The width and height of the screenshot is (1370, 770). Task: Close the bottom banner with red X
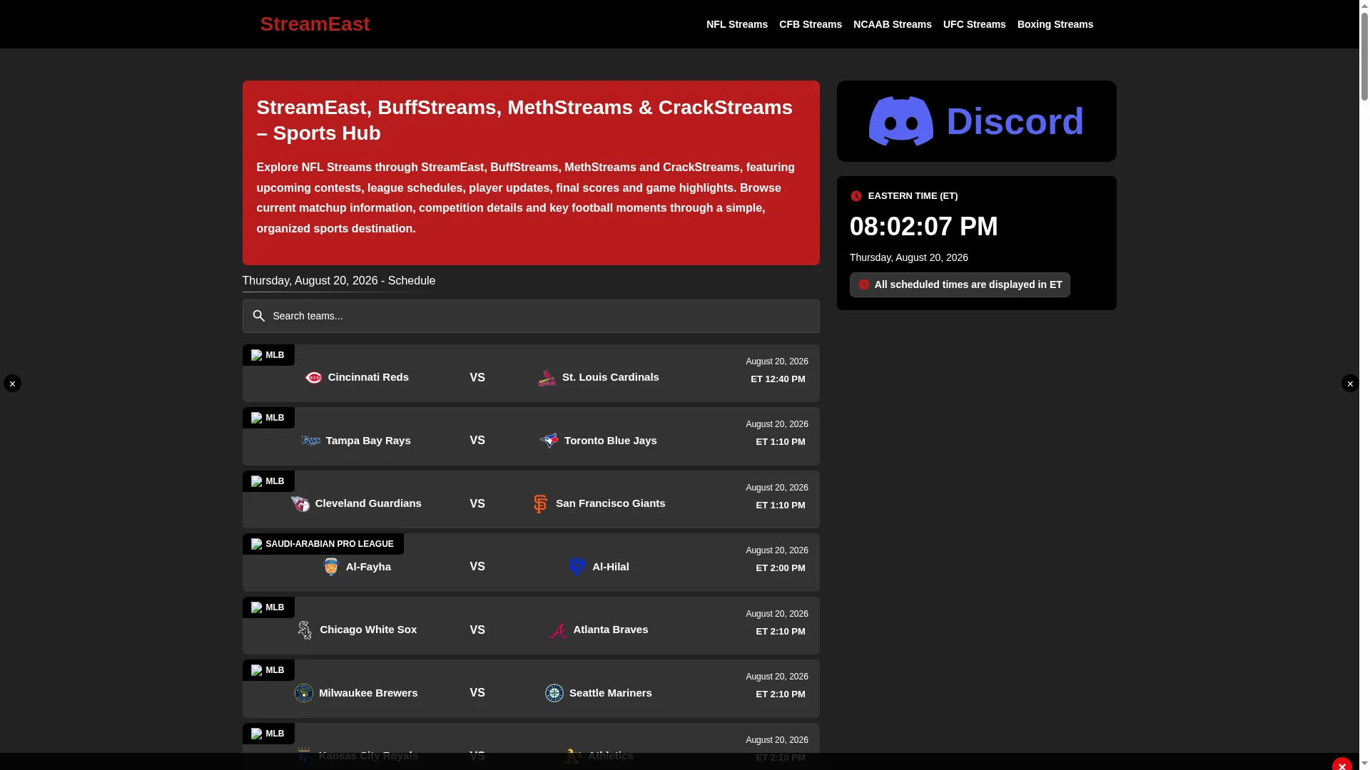1341,765
